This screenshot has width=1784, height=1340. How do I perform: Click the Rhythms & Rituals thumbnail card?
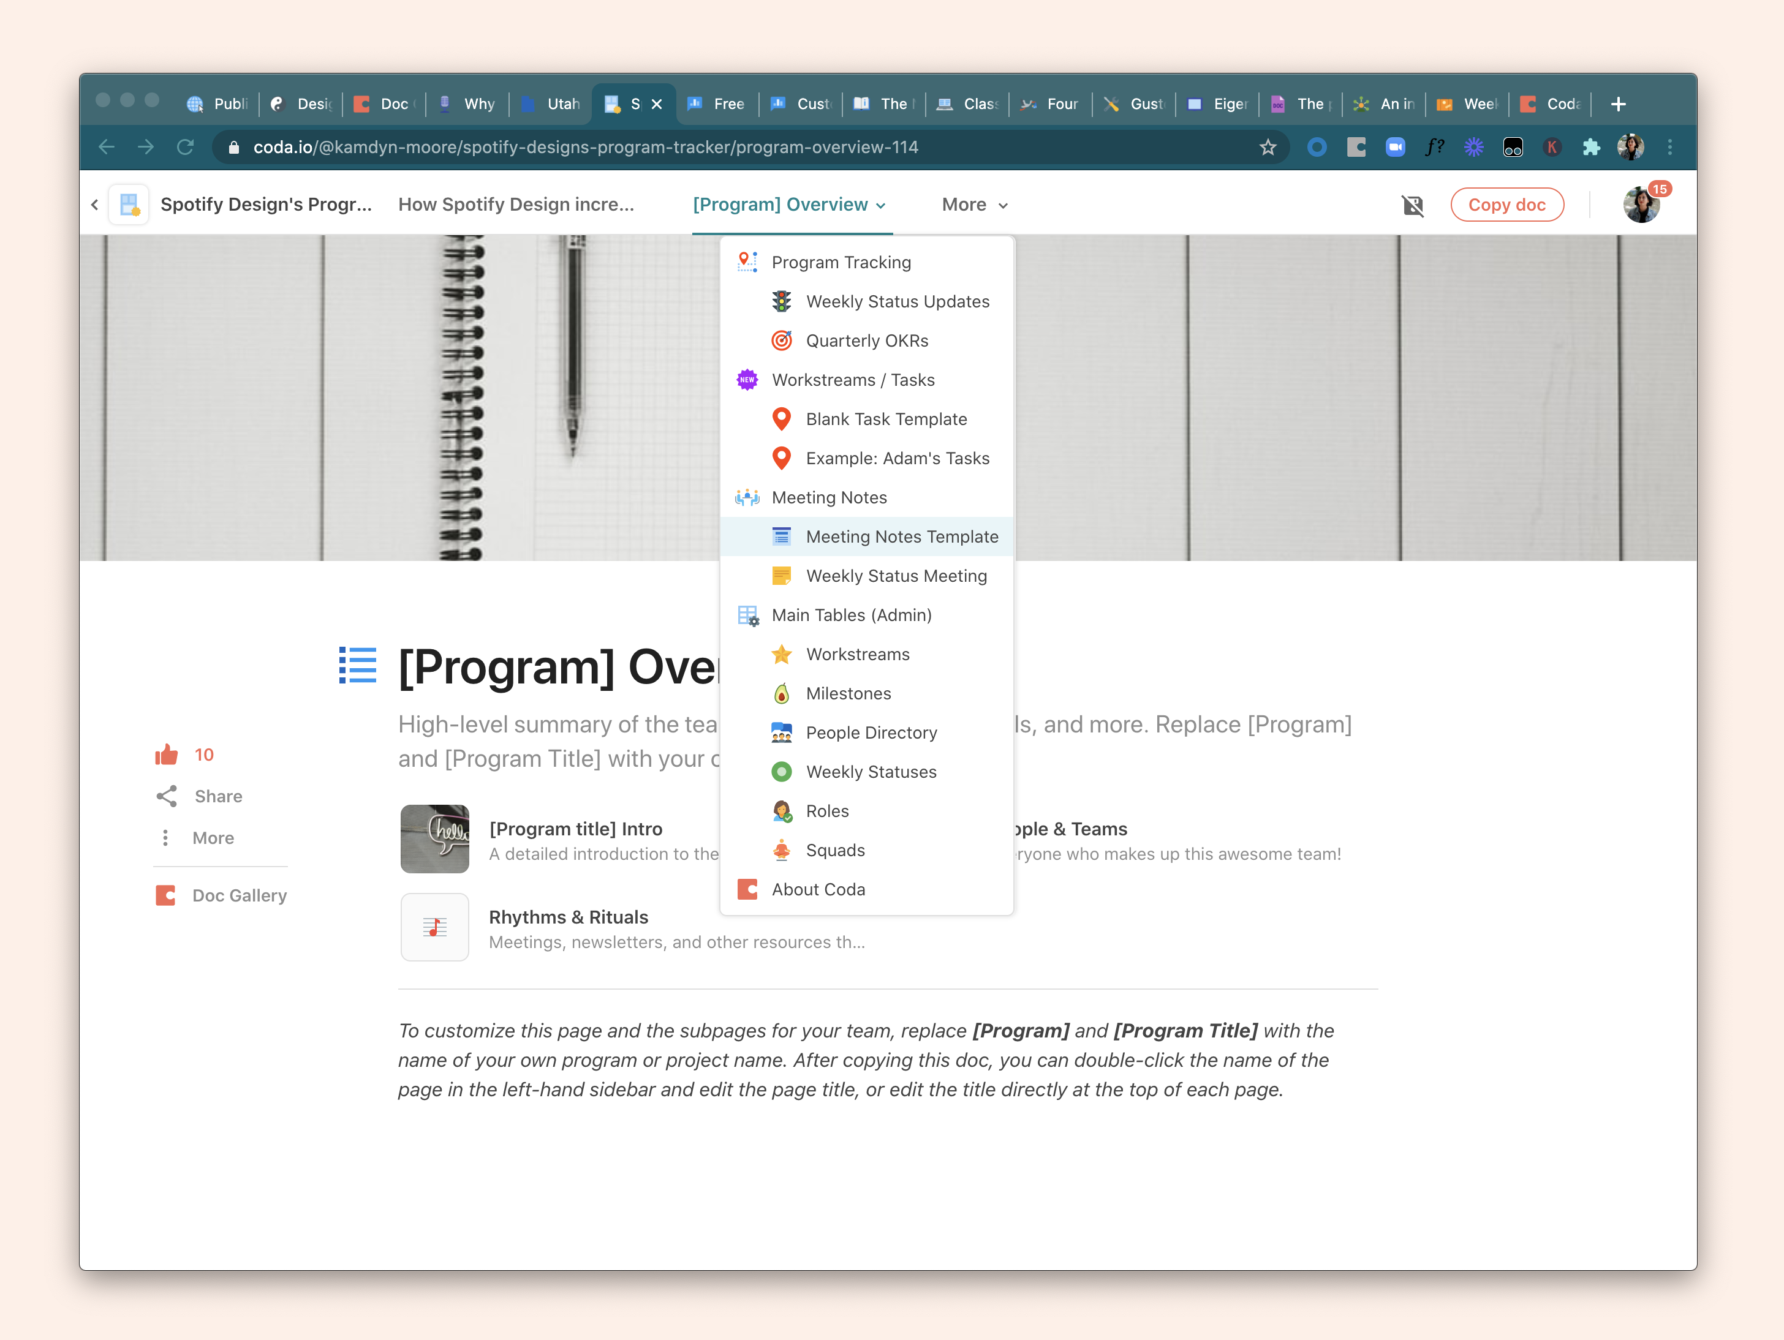435,927
